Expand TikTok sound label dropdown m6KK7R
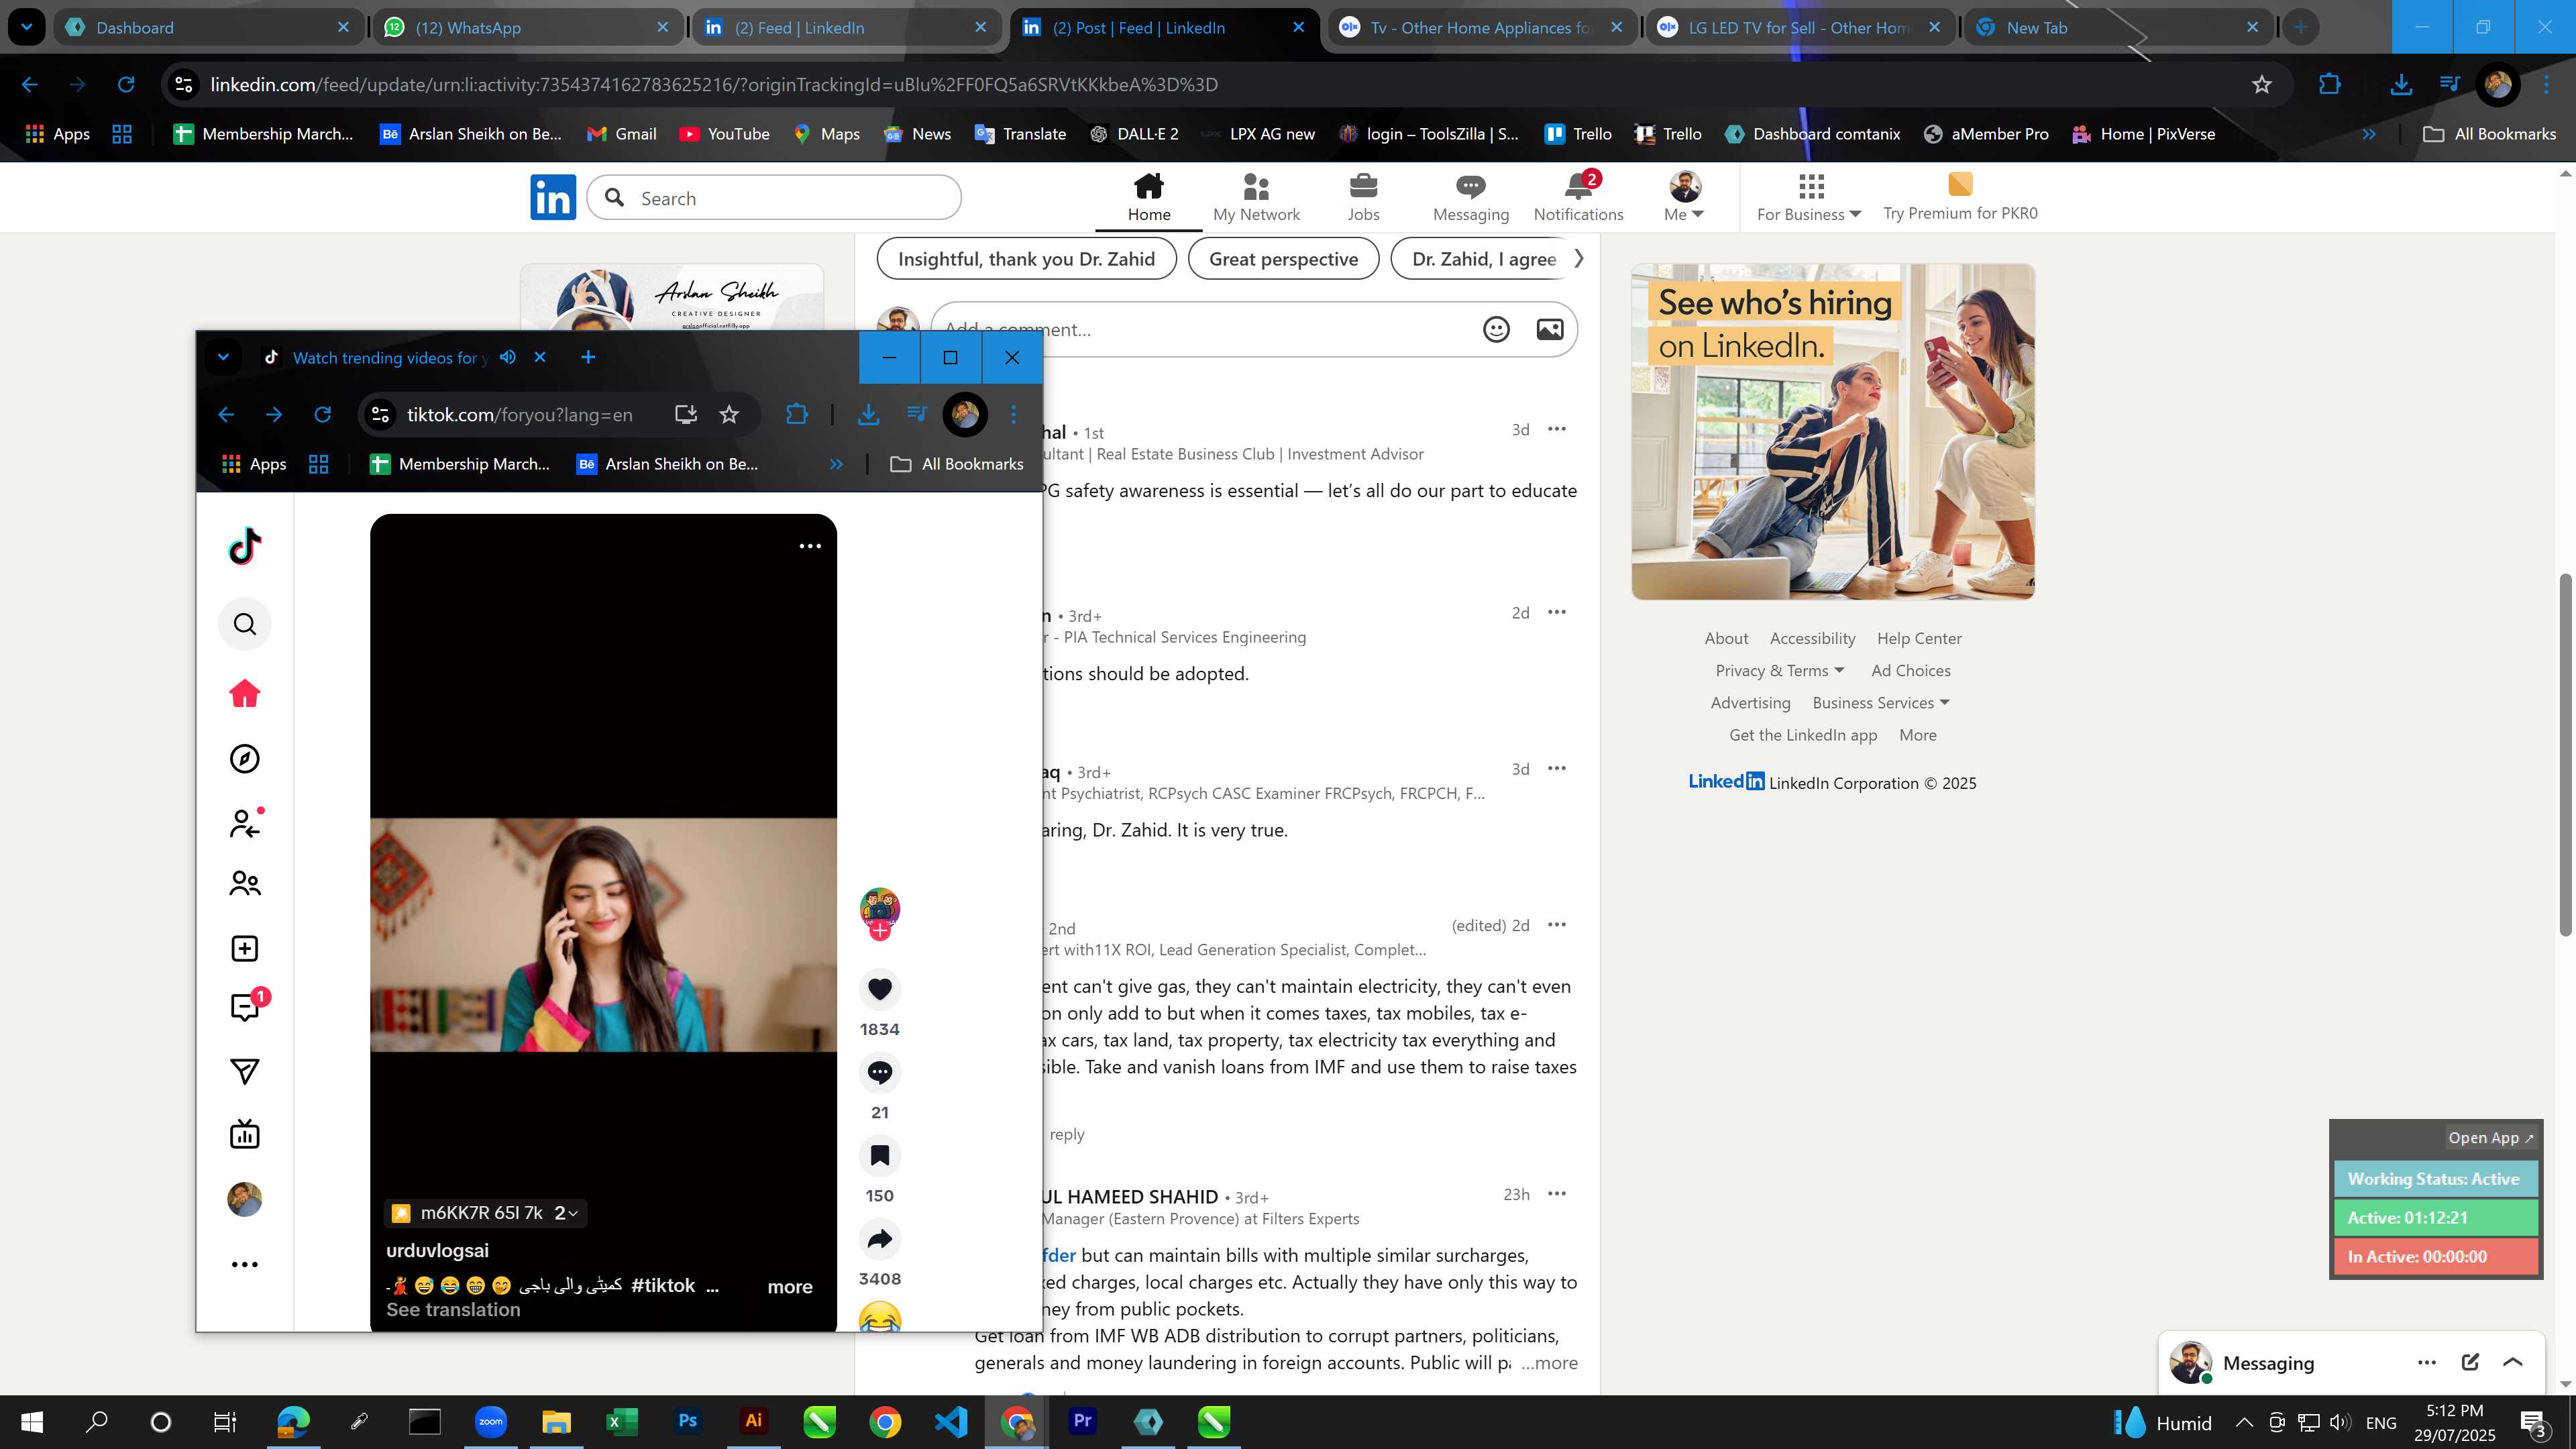Screen dimensions: 2576x1449 point(486,1213)
